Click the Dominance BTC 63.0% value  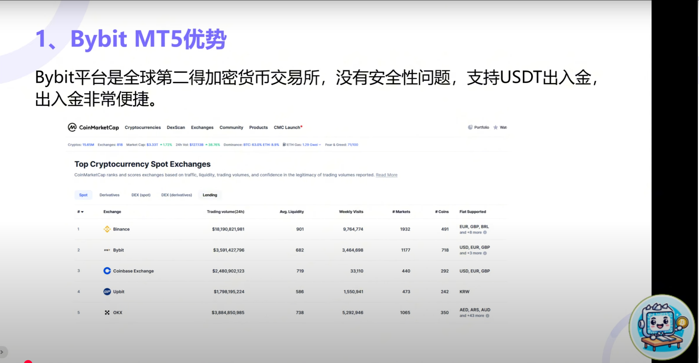pos(252,145)
